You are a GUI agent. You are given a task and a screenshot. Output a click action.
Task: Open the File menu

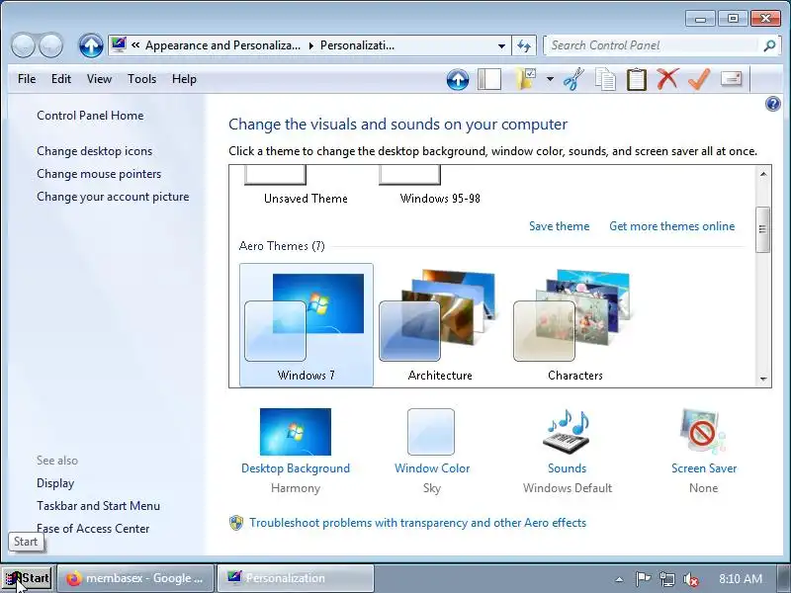[27, 79]
